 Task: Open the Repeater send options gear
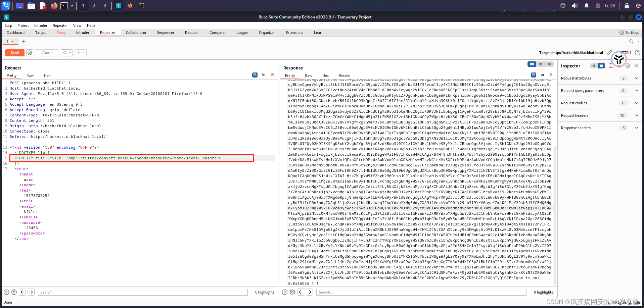[x=30, y=53]
